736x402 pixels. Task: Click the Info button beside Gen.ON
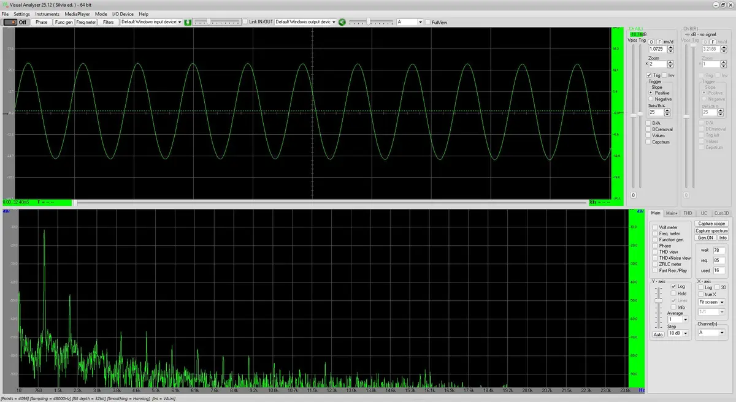point(723,238)
